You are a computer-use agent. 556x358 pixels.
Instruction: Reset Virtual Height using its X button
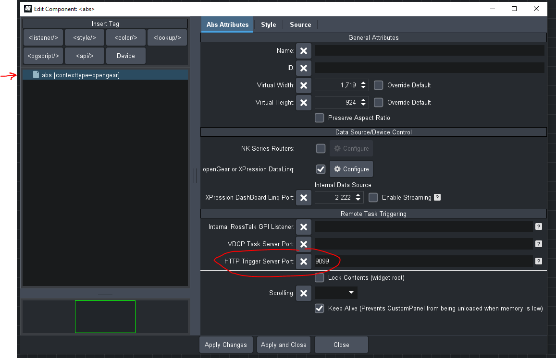[x=304, y=102]
